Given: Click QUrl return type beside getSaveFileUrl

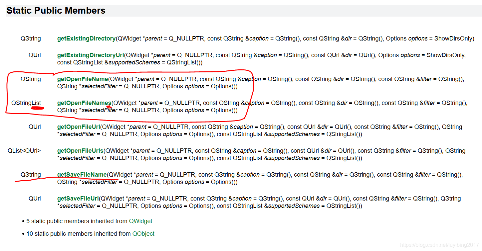Looking at the screenshot, I should coord(35,199).
